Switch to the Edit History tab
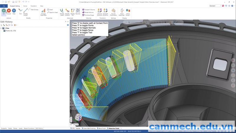The image size is (236, 133). coord(39,128)
